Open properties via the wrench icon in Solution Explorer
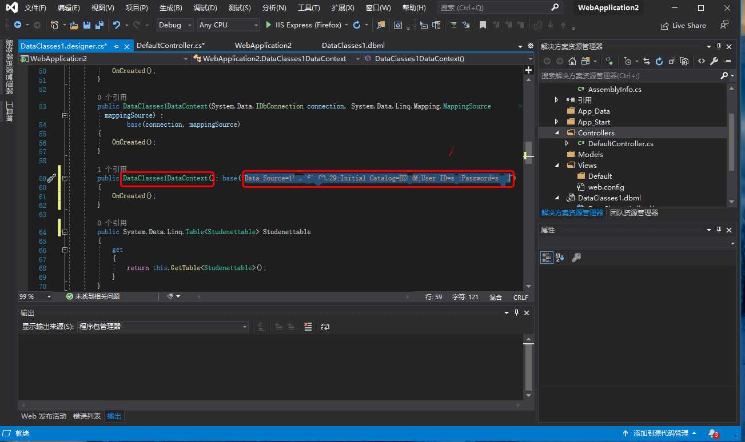The width and height of the screenshot is (745, 442). pos(714,61)
